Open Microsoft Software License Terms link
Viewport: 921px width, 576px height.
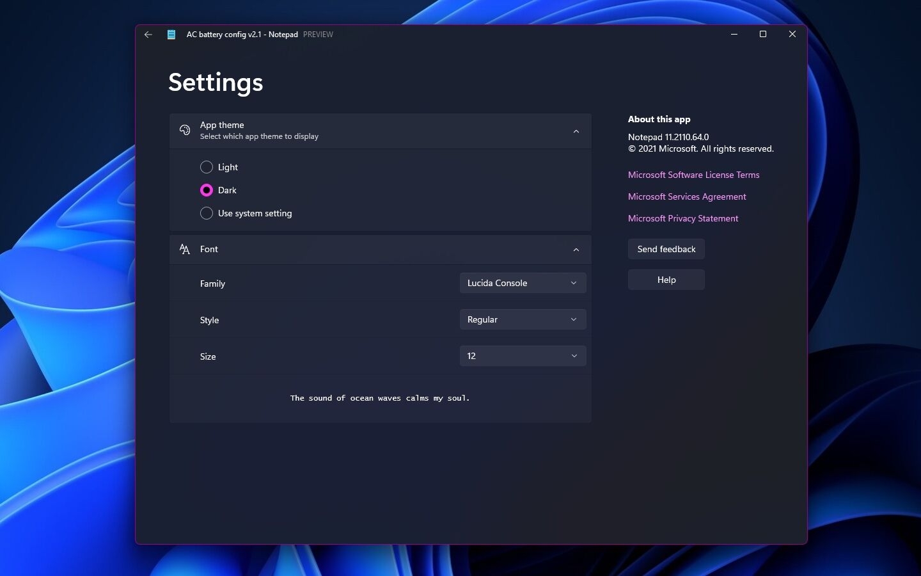(x=693, y=175)
